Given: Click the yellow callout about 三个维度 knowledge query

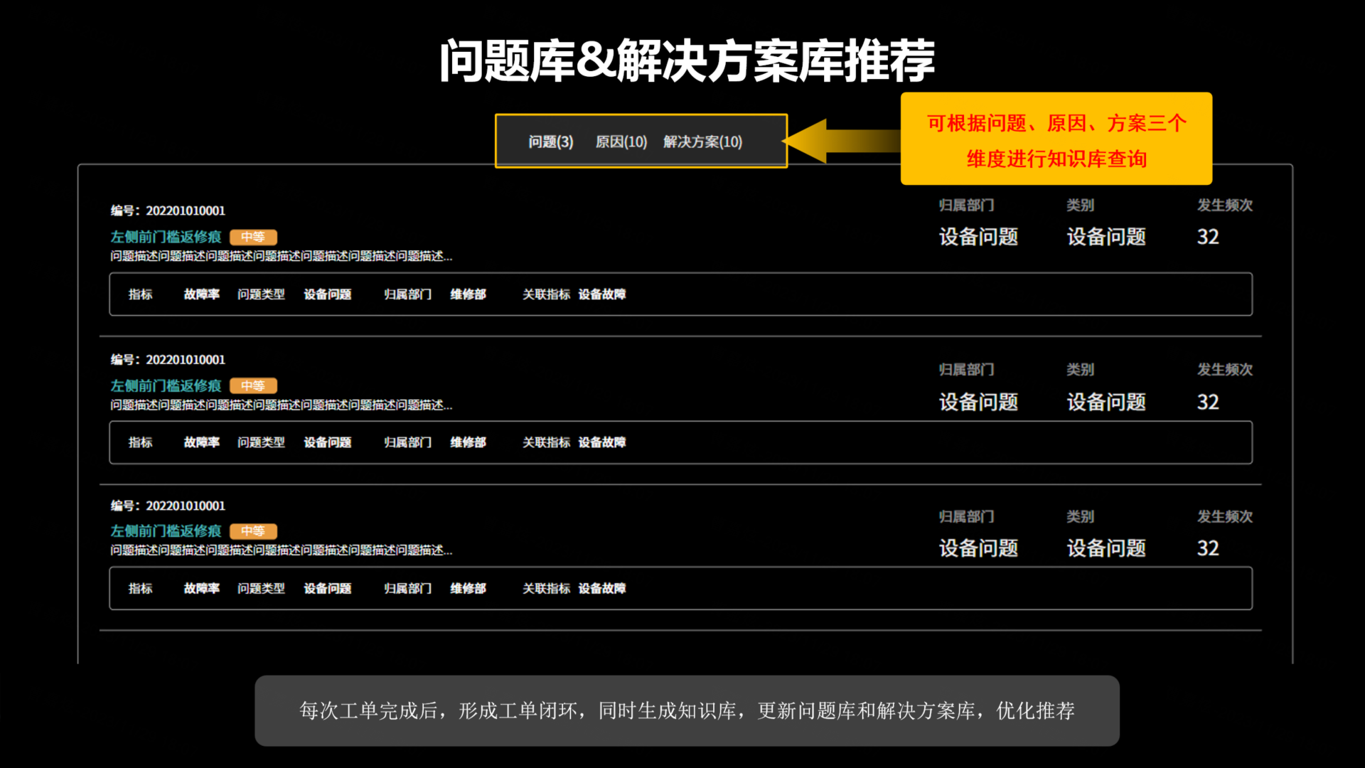Looking at the screenshot, I should coord(1056,139).
